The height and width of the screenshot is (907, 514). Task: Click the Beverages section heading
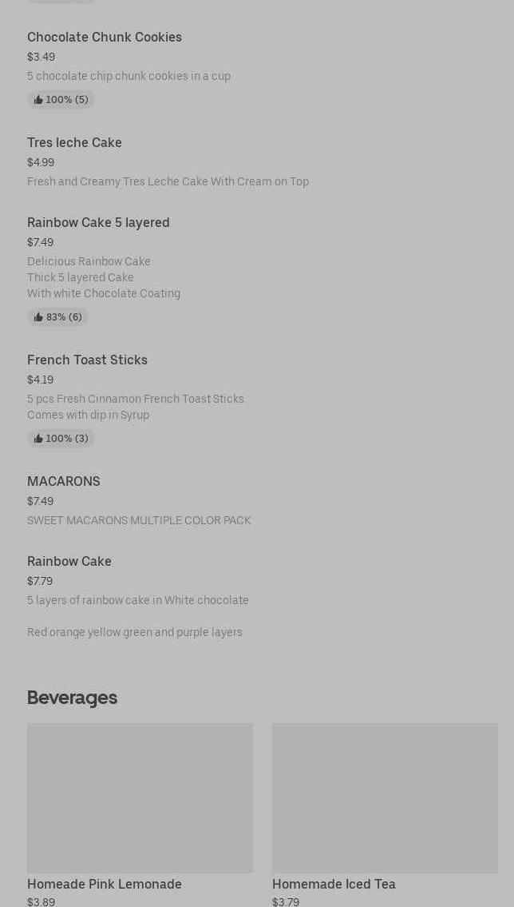point(72,698)
